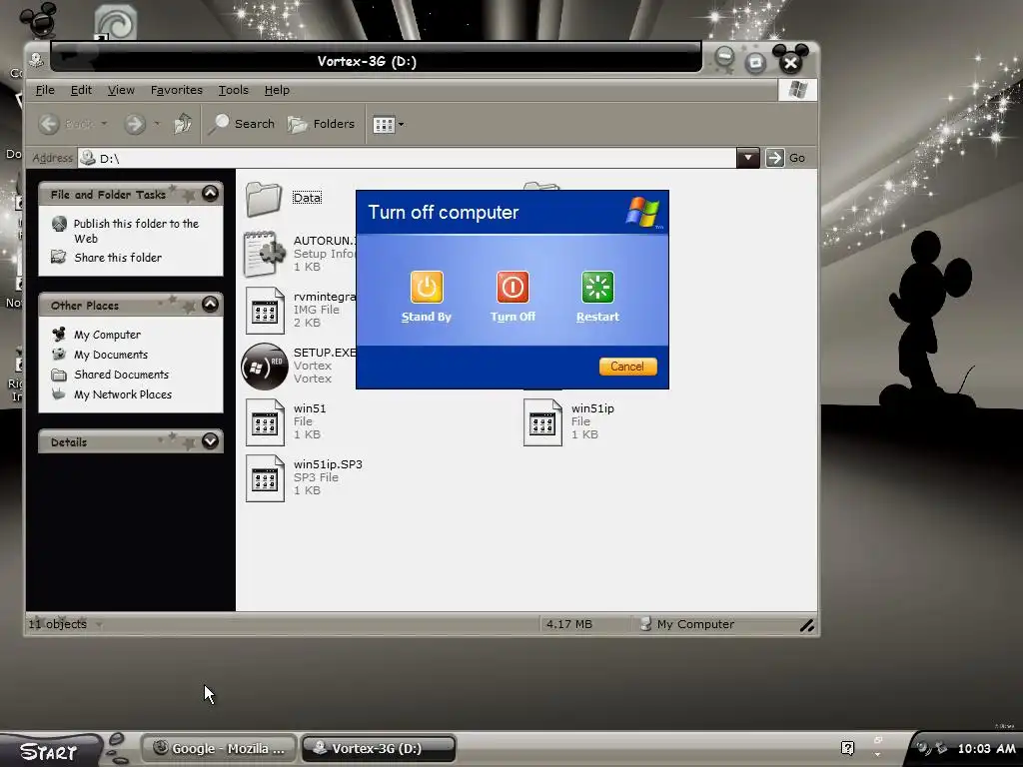The height and width of the screenshot is (767, 1023).
Task: Expand the Details panel
Action: (x=210, y=440)
